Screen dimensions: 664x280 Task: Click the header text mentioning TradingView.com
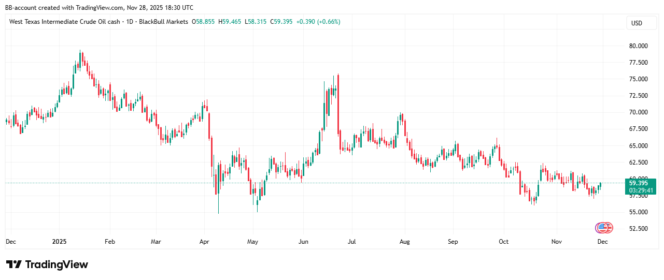pos(99,8)
